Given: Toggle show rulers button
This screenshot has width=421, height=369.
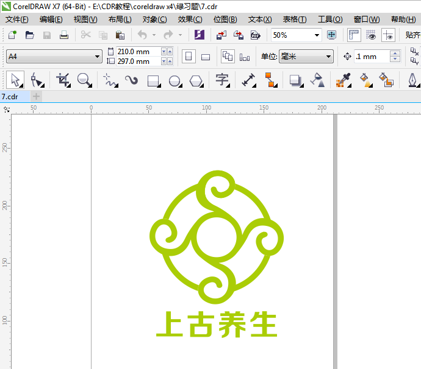Looking at the screenshot, I should [354, 35].
